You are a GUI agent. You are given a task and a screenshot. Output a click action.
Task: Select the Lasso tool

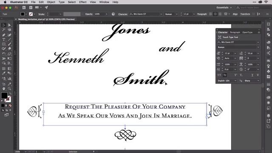[x=9, y=30]
